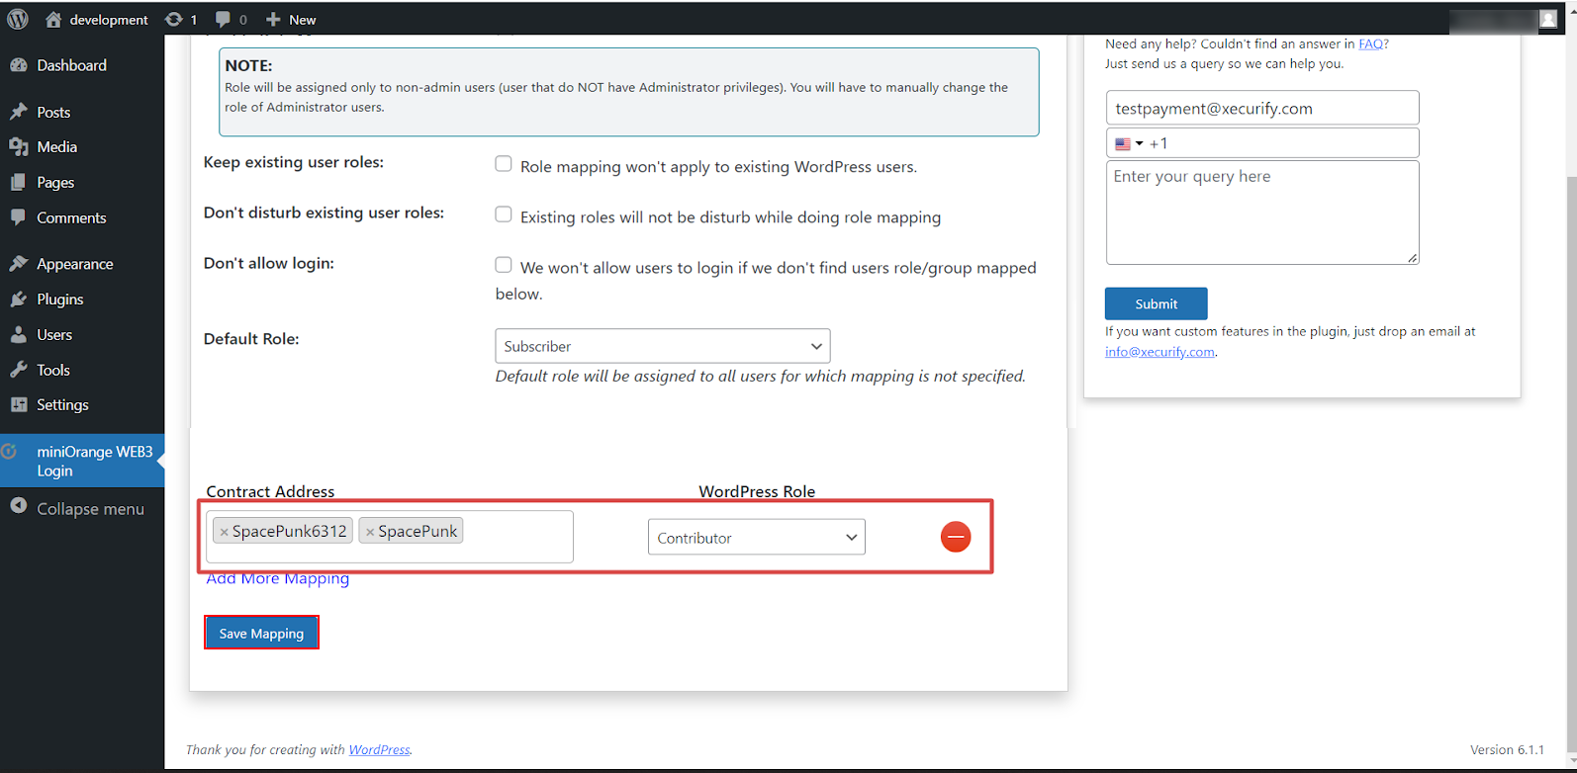Click the Submit query button
The width and height of the screenshot is (1577, 773).
(1157, 303)
